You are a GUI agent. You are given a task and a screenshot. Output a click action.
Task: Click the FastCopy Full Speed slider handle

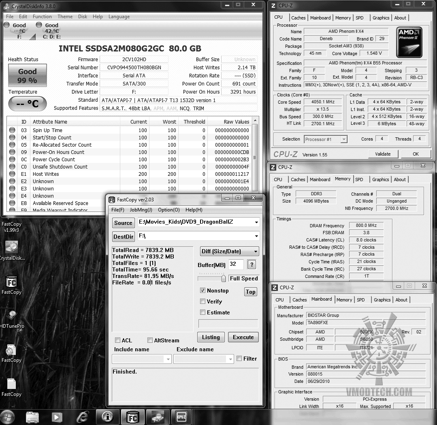[x=223, y=278]
